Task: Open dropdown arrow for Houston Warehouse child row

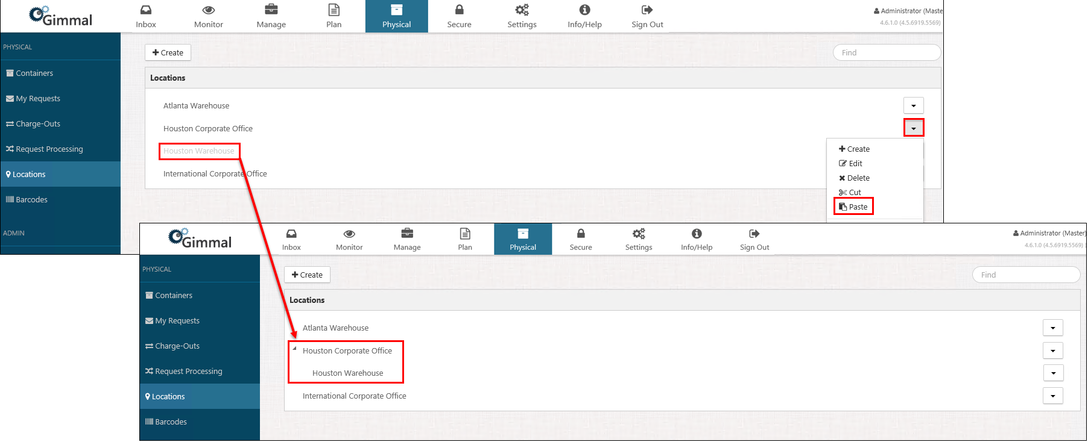Action: click(1053, 373)
